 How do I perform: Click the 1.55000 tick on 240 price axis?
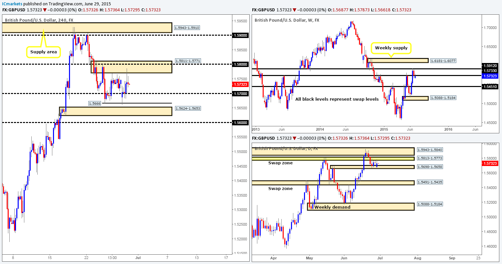pos(241,152)
